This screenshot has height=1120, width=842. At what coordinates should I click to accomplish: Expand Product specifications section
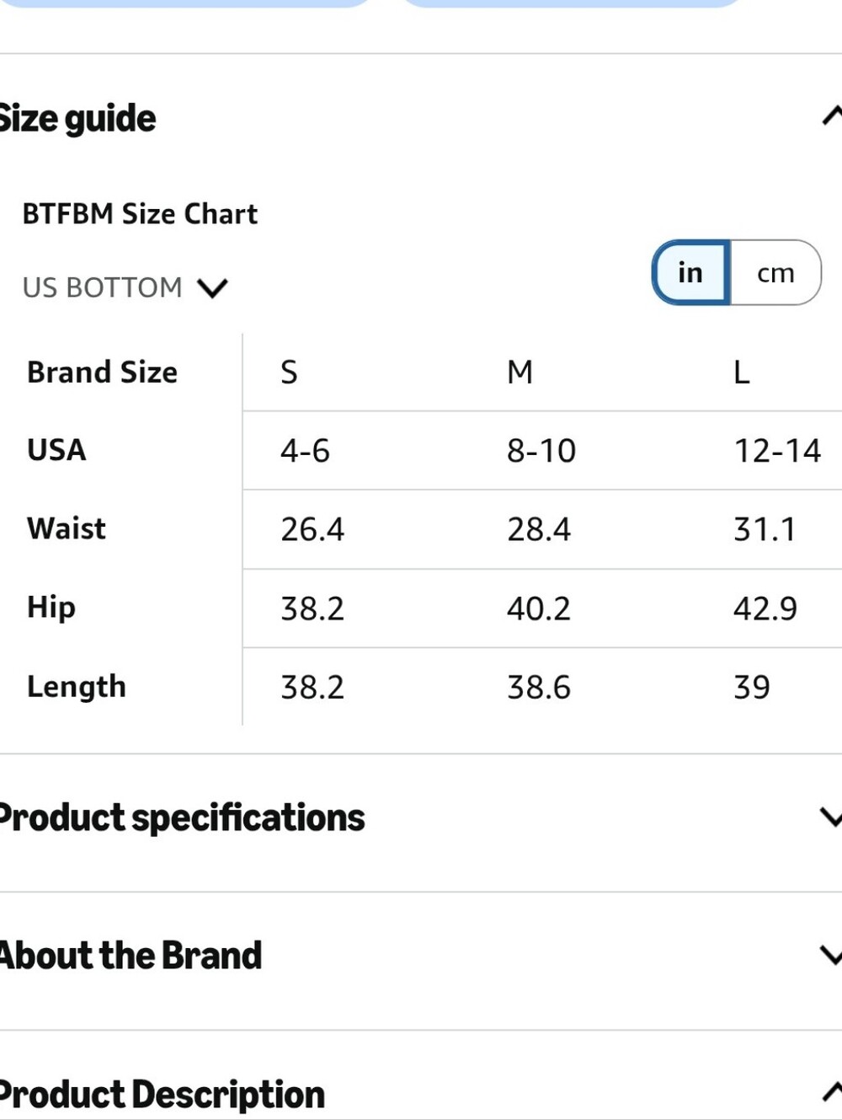pos(421,817)
